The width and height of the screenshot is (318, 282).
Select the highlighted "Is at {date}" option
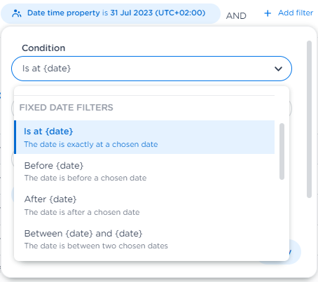(144, 137)
